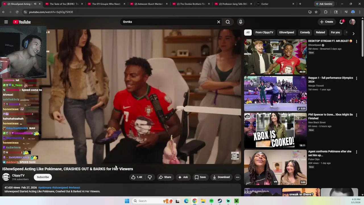The height and width of the screenshot is (205, 364).
Task: Share the video
Action: pos(165,177)
